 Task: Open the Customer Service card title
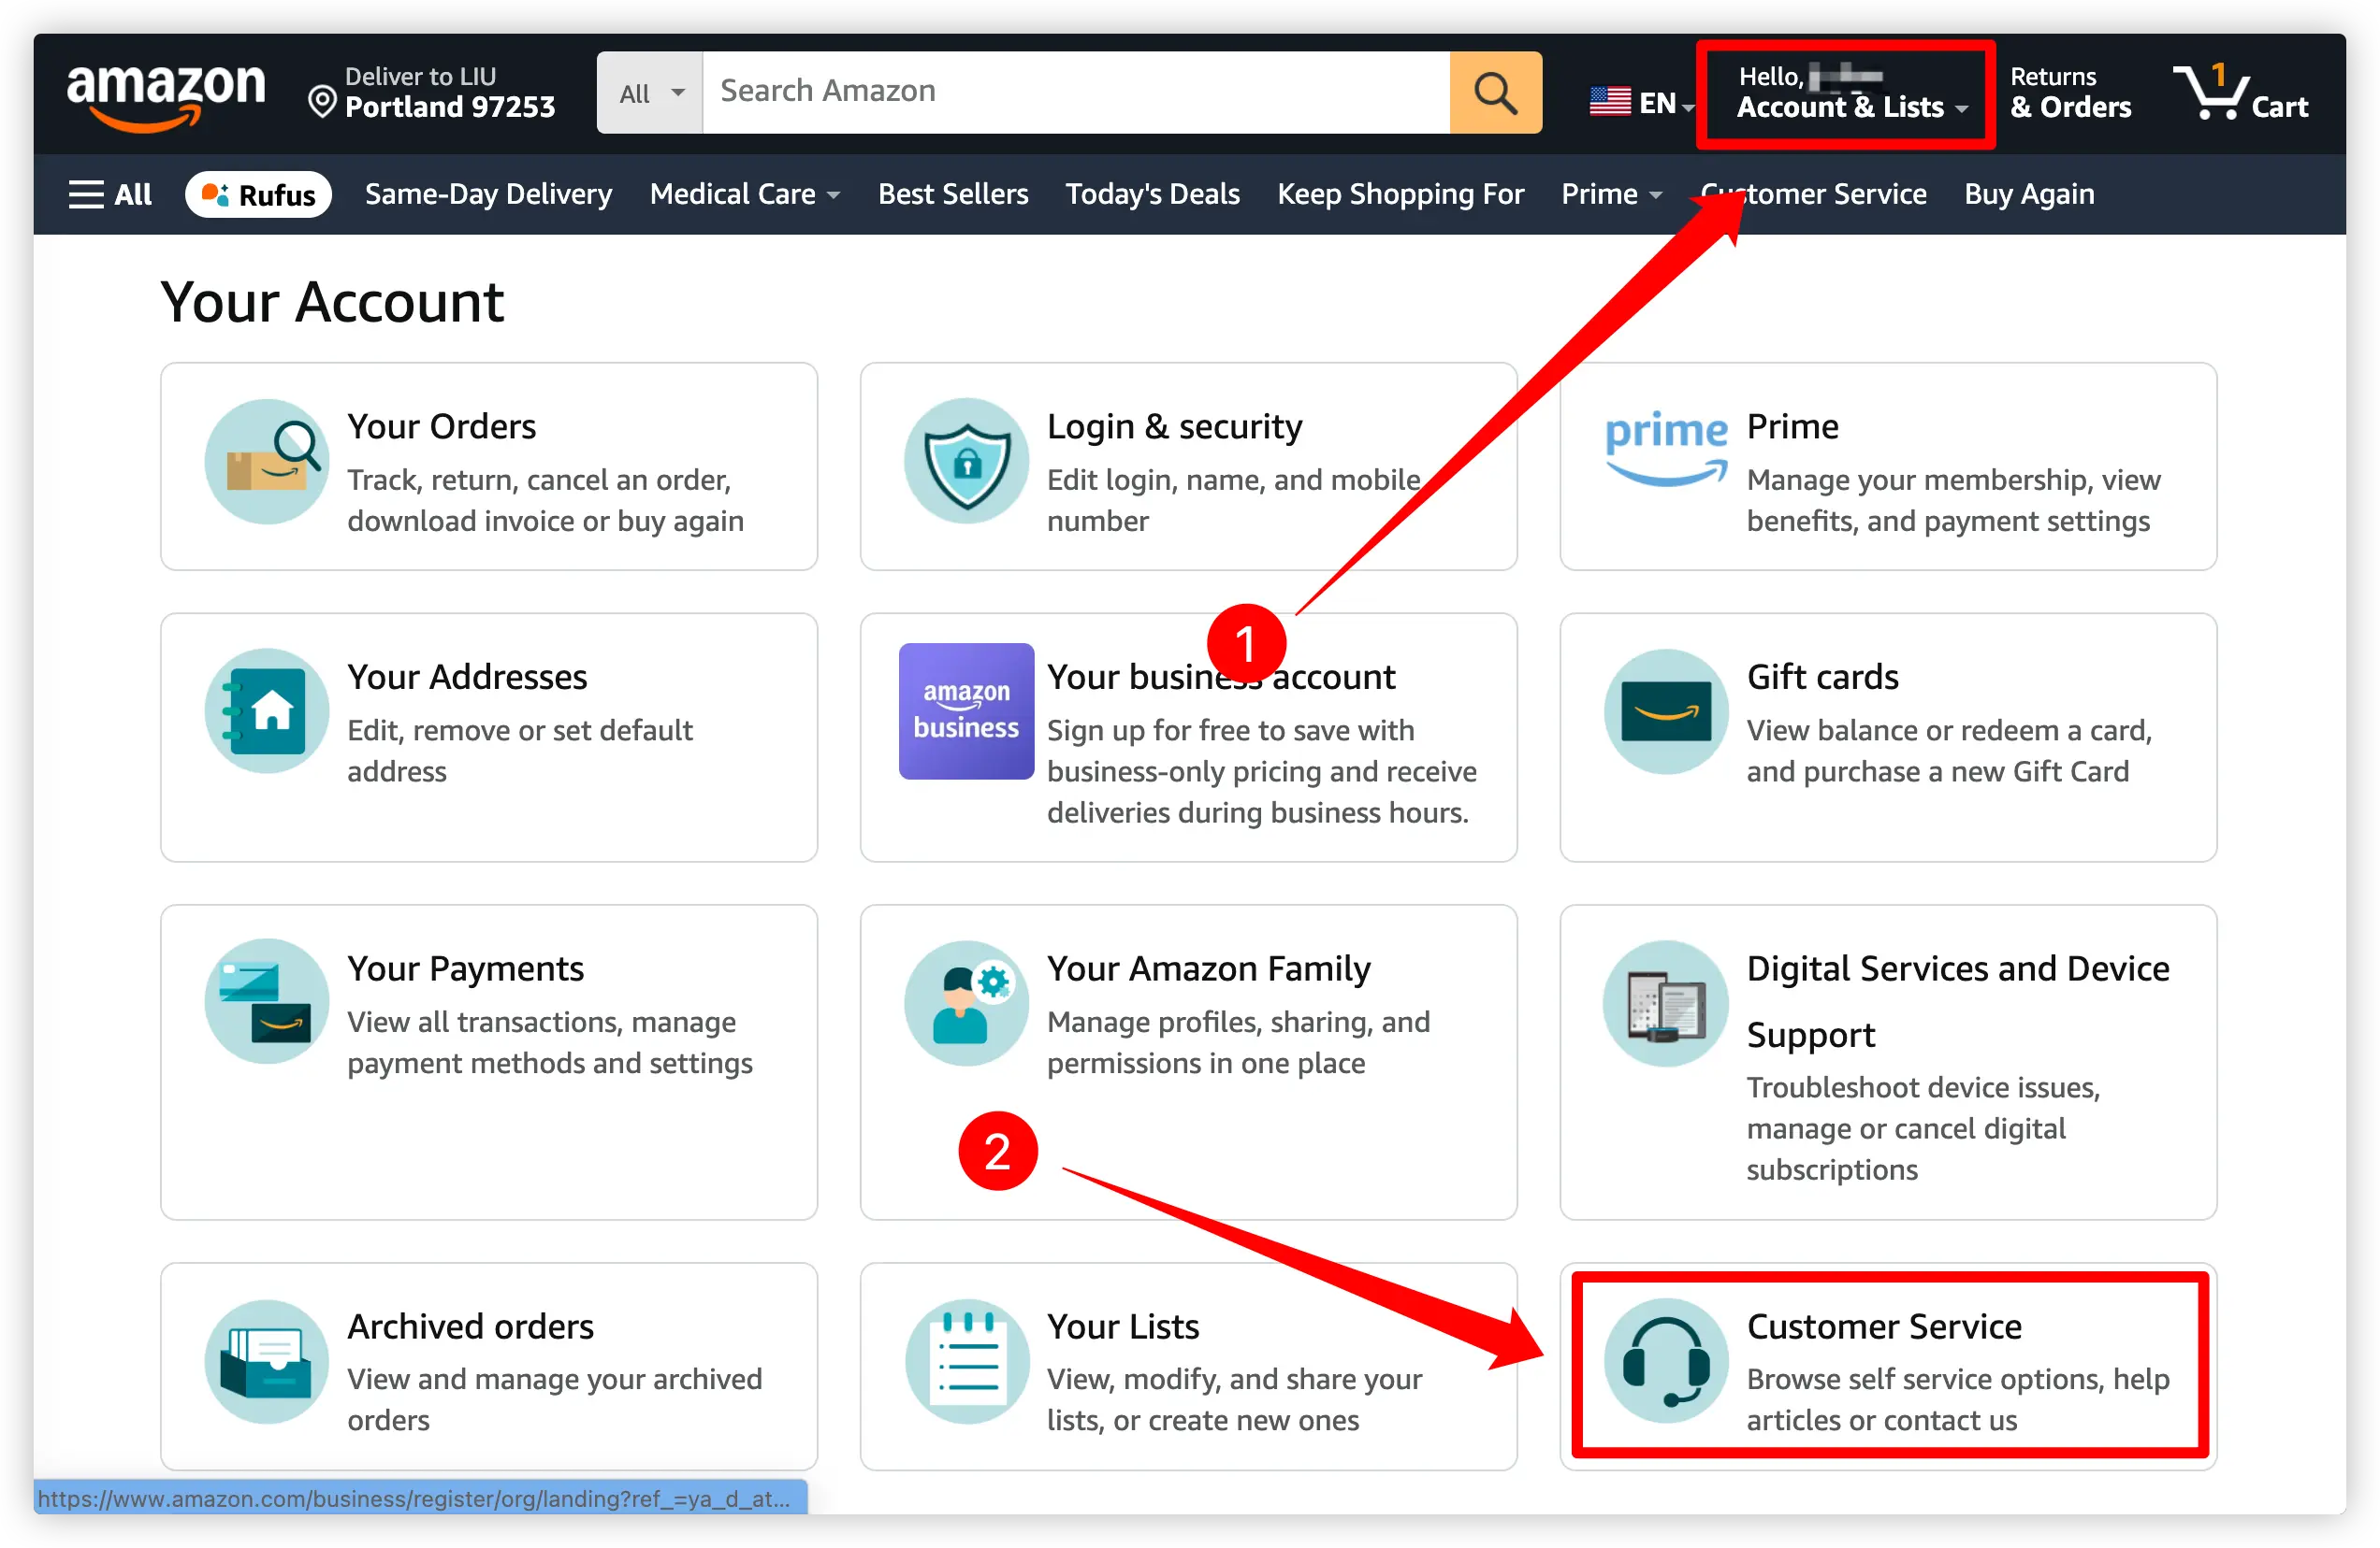[1883, 1326]
